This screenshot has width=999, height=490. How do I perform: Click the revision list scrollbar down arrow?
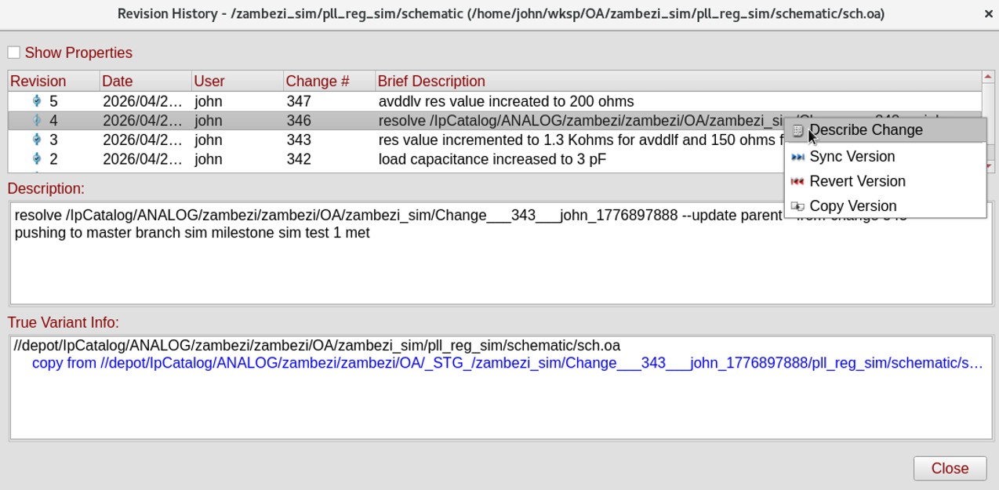988,166
